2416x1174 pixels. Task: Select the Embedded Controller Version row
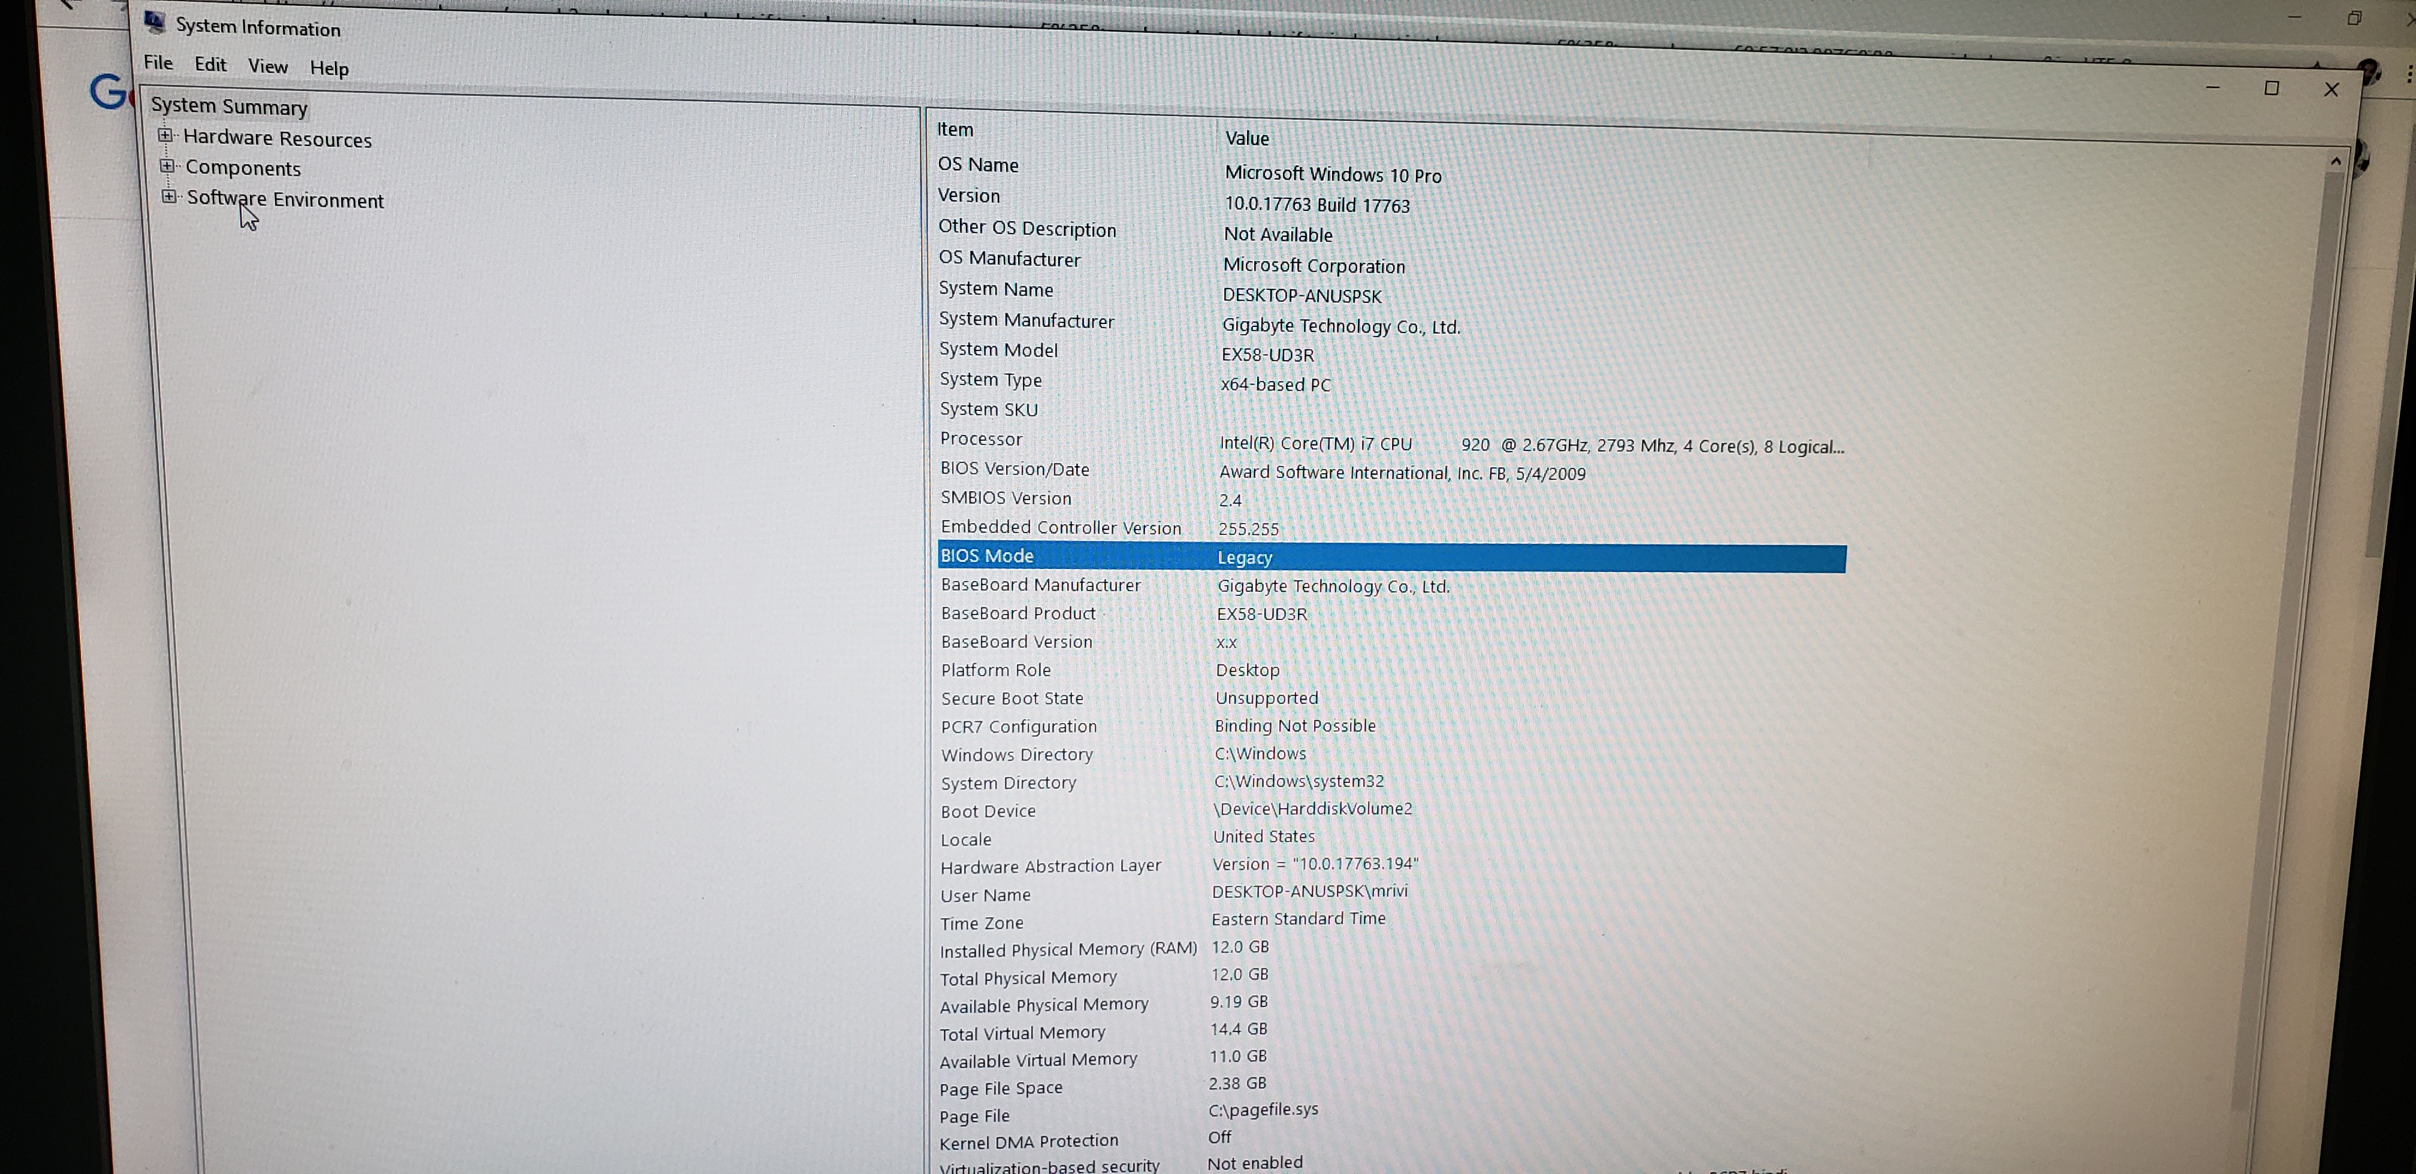(x=1392, y=528)
